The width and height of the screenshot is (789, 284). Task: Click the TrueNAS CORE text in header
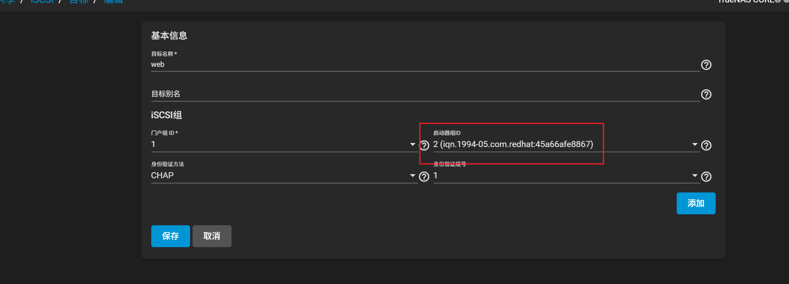[x=749, y=2]
